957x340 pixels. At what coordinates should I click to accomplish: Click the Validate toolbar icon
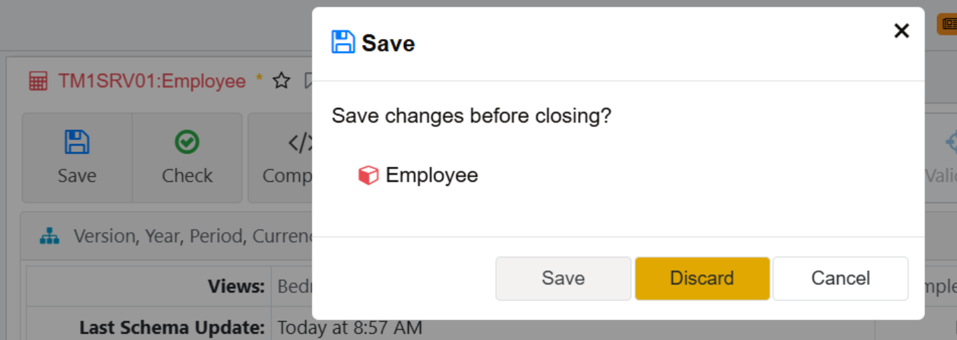949,142
